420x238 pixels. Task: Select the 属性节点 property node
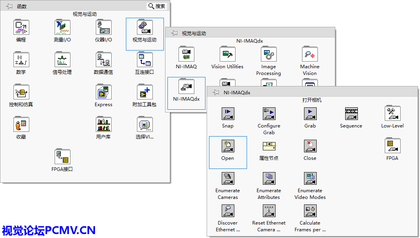269,146
